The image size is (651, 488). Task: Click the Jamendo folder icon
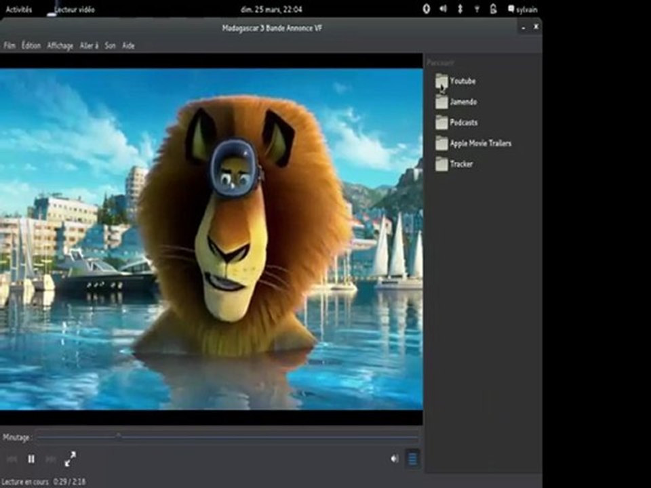pyautogui.click(x=441, y=102)
